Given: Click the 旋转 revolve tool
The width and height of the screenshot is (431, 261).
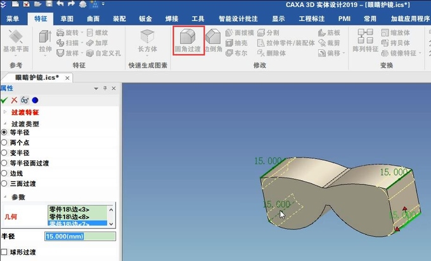Looking at the screenshot, I should point(68,33).
